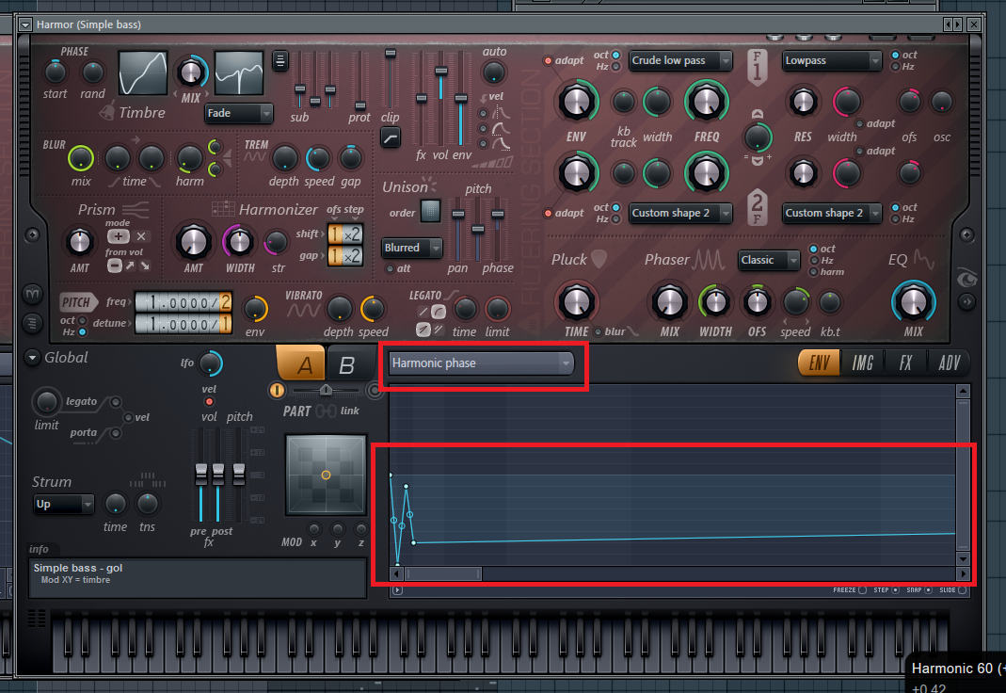Image resolution: width=1006 pixels, height=693 pixels.
Task: Click the BLUR mix knob
Action: (81, 158)
